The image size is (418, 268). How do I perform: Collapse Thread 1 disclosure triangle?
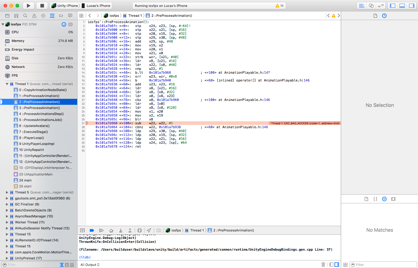click(x=7, y=84)
